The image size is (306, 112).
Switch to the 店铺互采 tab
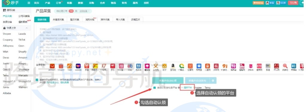(135, 20)
